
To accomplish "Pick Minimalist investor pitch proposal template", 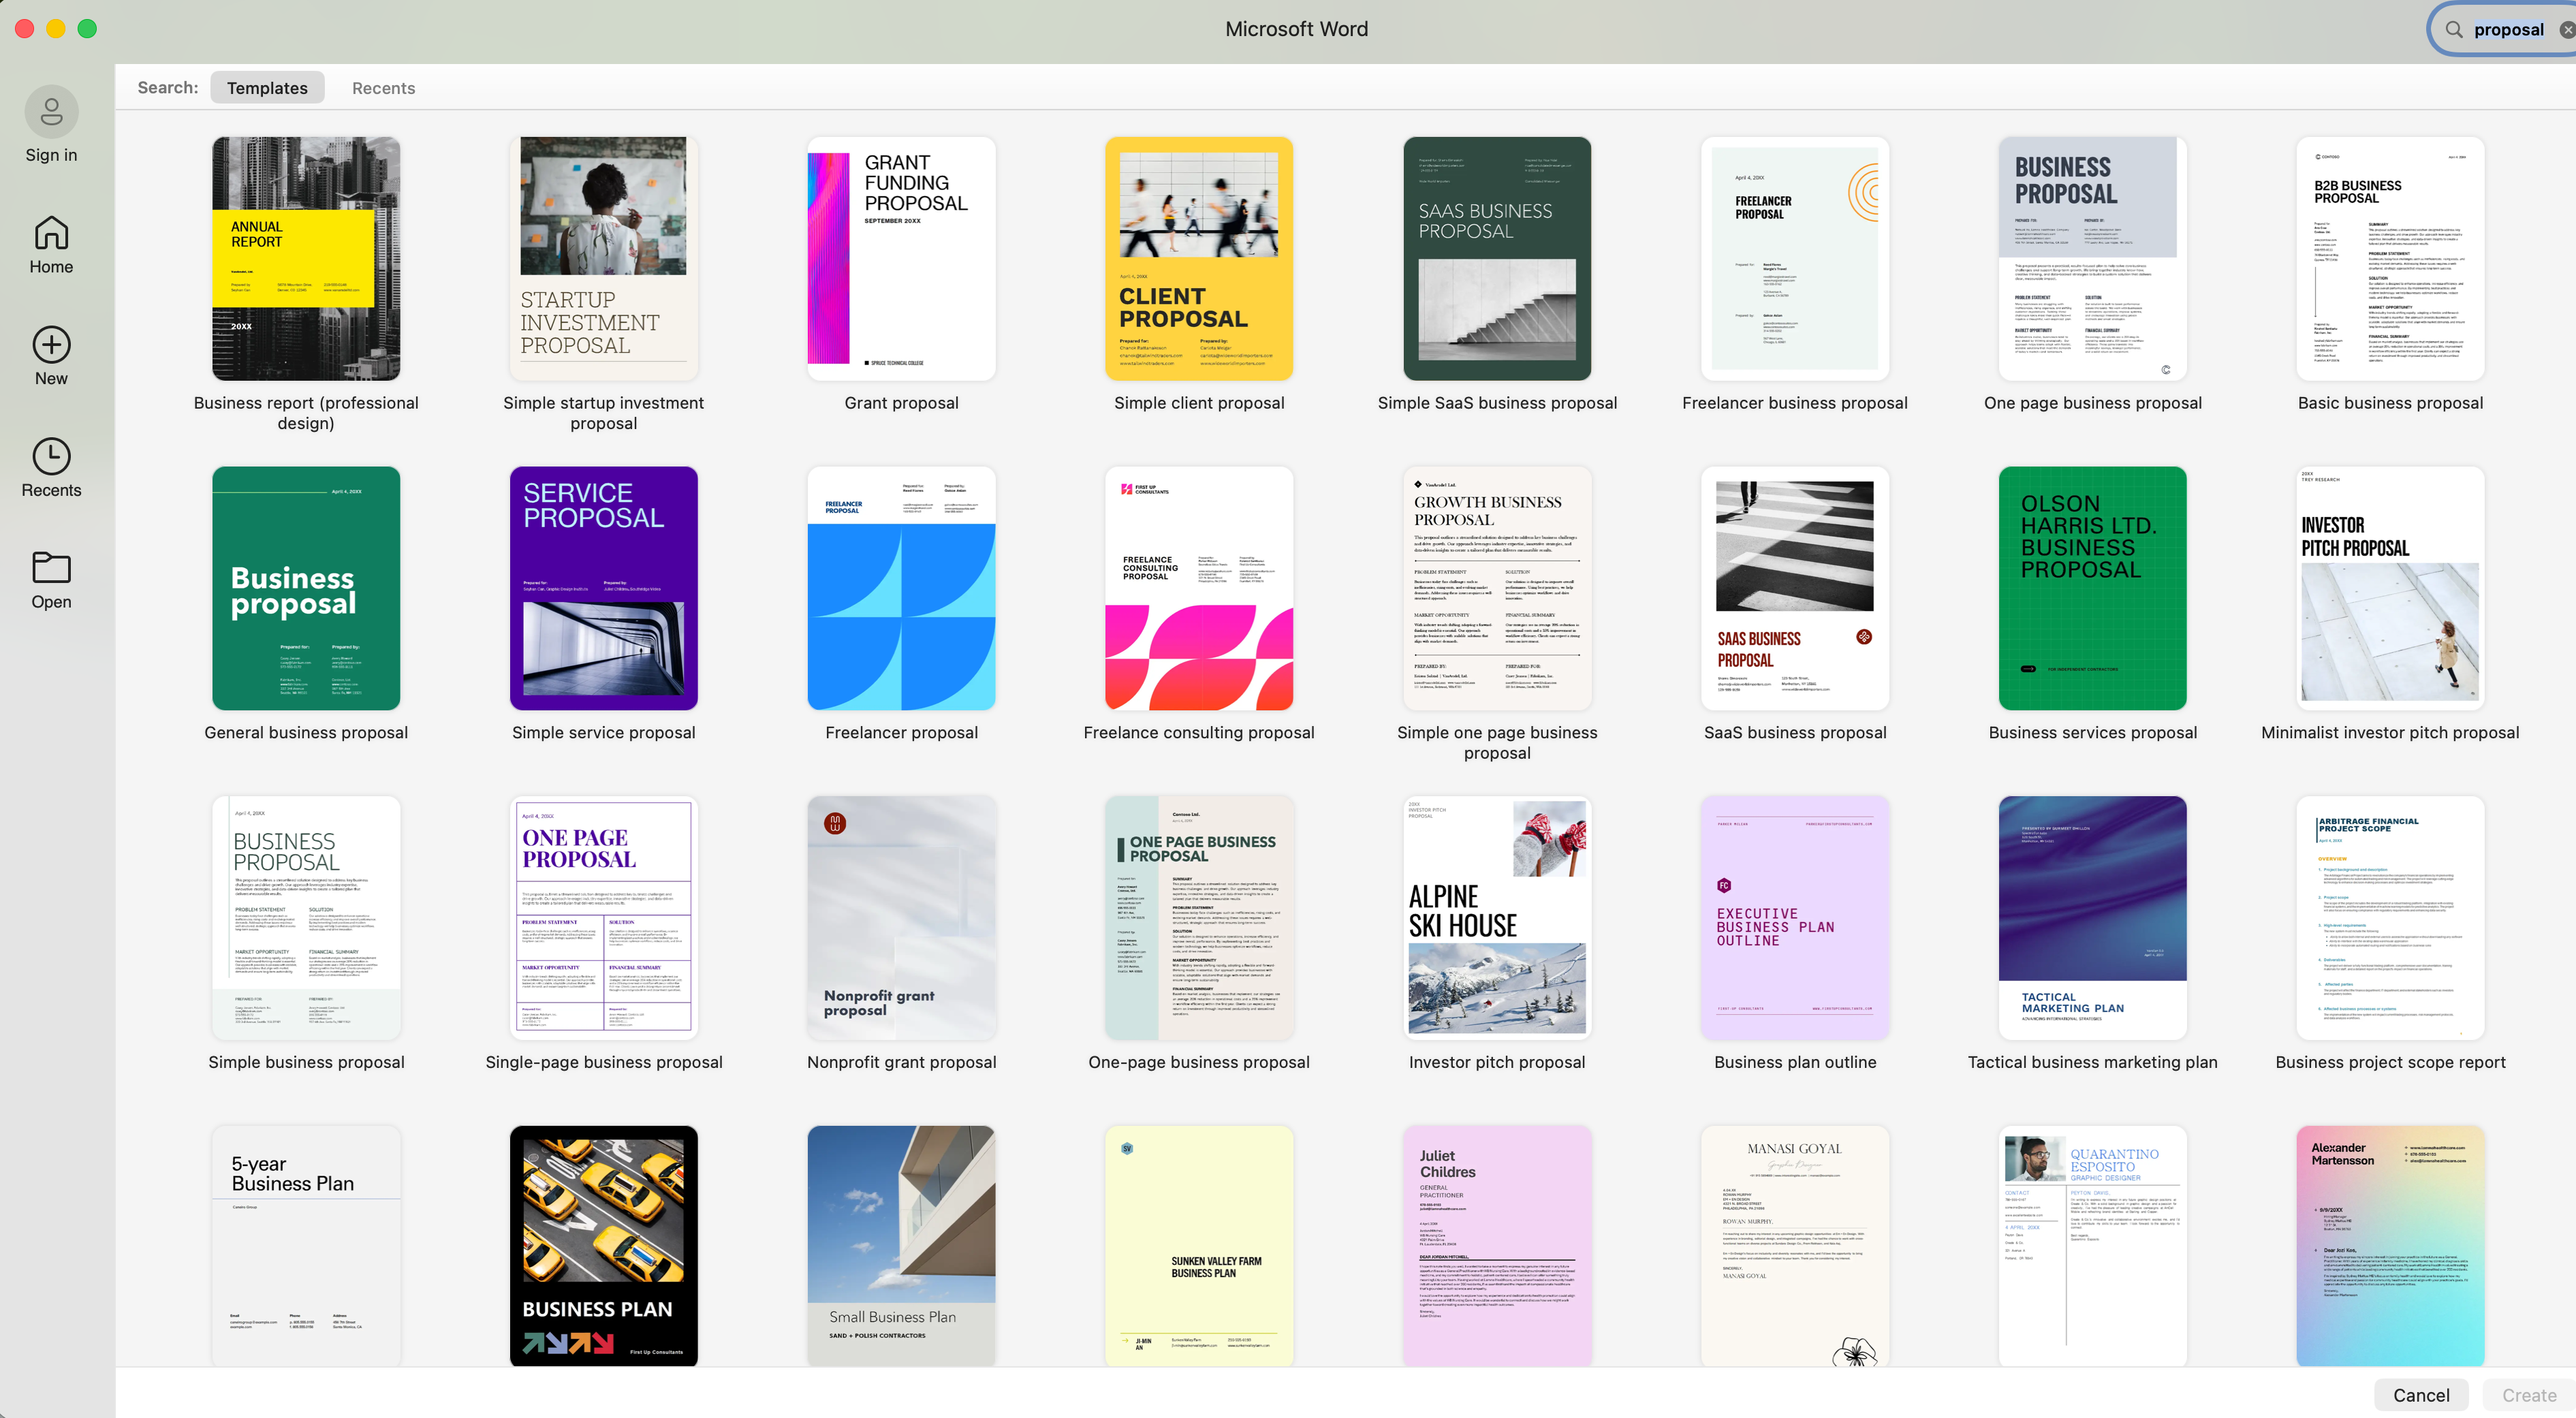I will point(2390,589).
